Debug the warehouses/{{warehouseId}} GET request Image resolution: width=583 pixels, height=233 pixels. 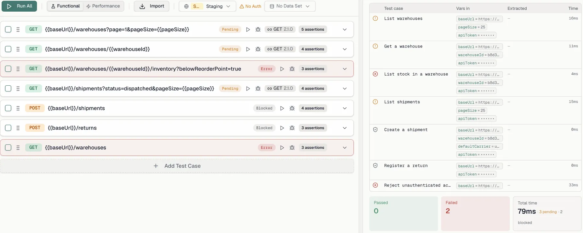point(258,49)
